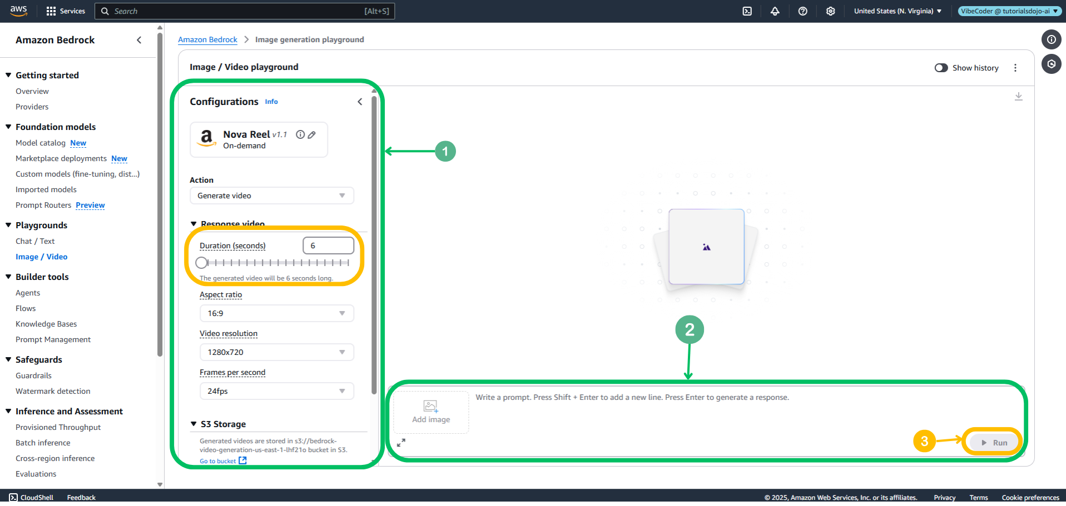Expand the prompt box with arrows icon
The height and width of the screenshot is (506, 1066).
click(401, 443)
